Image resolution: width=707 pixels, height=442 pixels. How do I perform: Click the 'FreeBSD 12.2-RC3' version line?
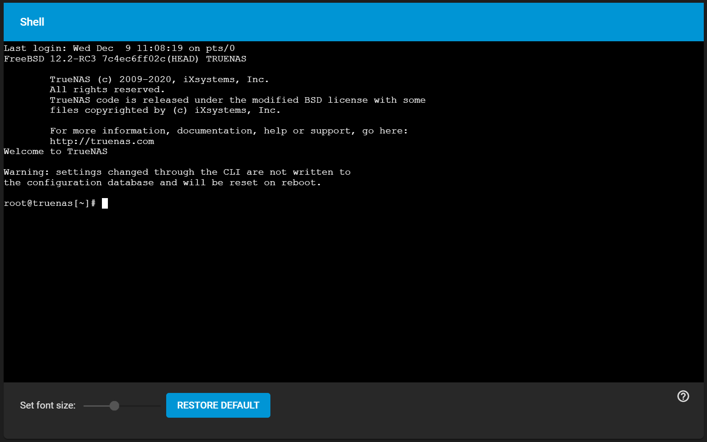[x=125, y=59]
